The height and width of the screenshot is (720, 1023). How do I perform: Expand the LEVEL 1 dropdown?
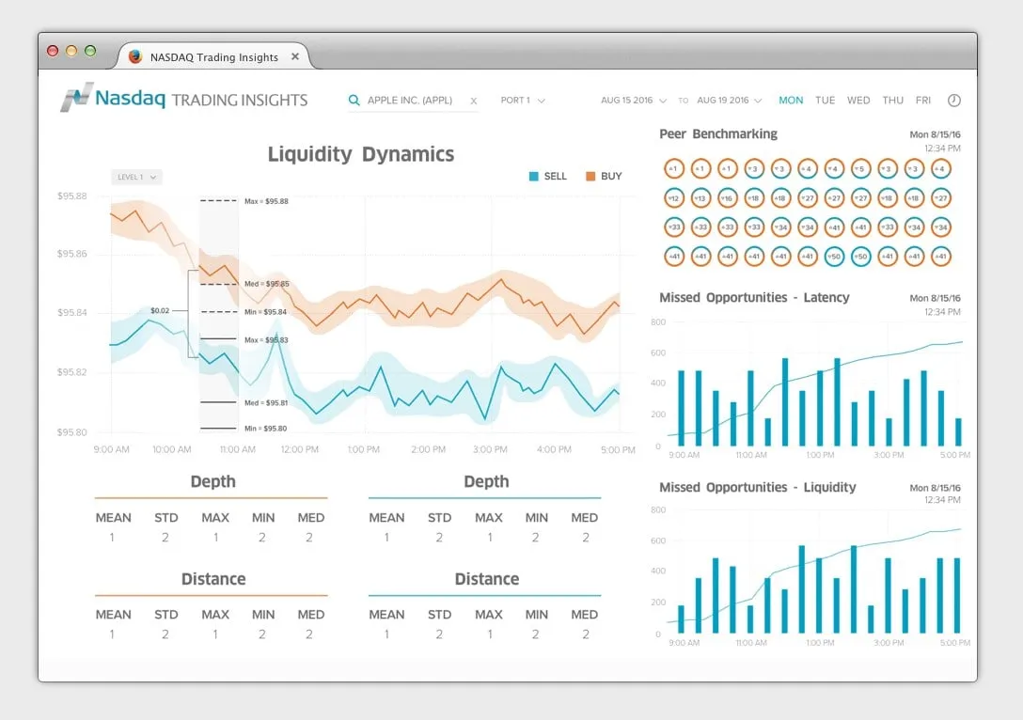(x=136, y=177)
